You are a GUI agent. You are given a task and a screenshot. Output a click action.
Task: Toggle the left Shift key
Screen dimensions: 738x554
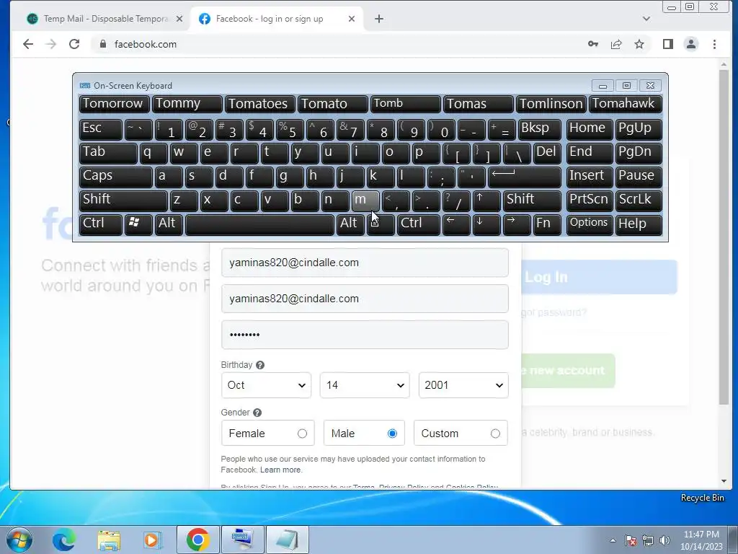[123, 201]
